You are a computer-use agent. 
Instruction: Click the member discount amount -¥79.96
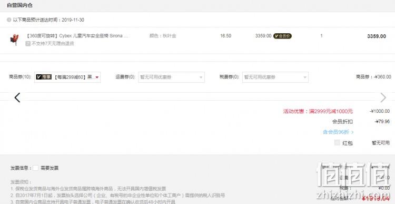(x=382, y=122)
